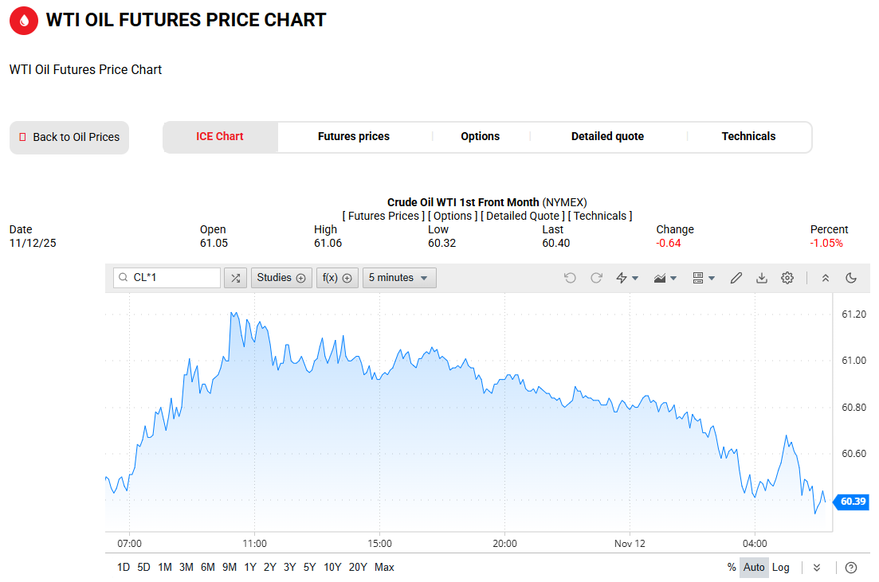The image size is (879, 582).
Task: Set chart range to 1Y
Action: coord(250,568)
